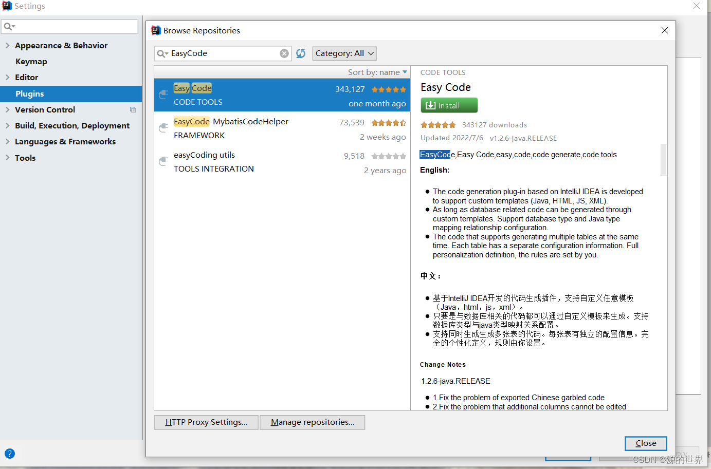Click the 'Change Notes' heading
Screen dimensions: 711x469
pos(443,365)
